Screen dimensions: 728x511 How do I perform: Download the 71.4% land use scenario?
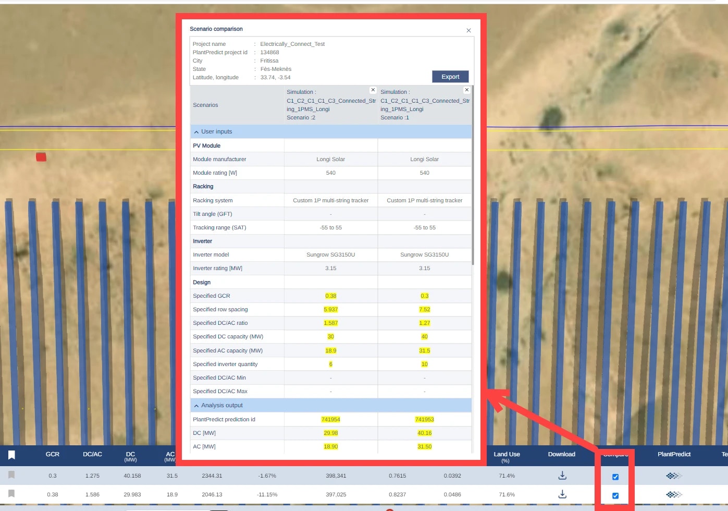(x=562, y=476)
